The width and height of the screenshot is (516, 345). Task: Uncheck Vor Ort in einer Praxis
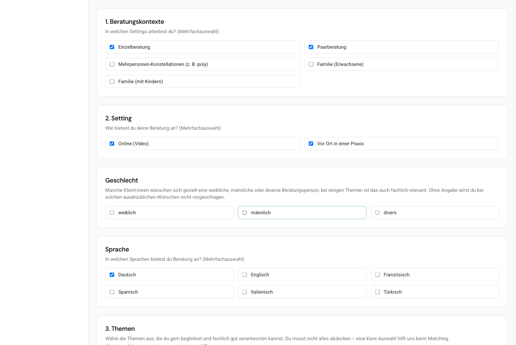click(x=311, y=144)
